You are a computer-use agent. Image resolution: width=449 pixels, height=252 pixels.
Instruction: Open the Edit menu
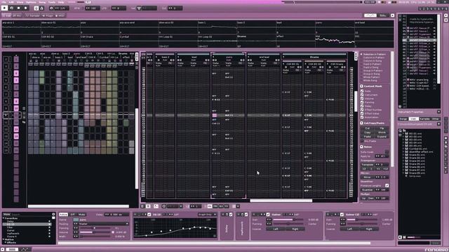tap(11, 2)
